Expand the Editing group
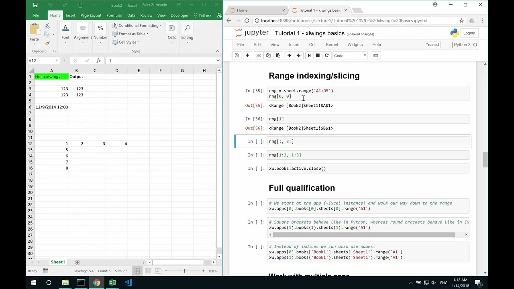Image resolution: width=514 pixels, height=289 pixels. 187,34
